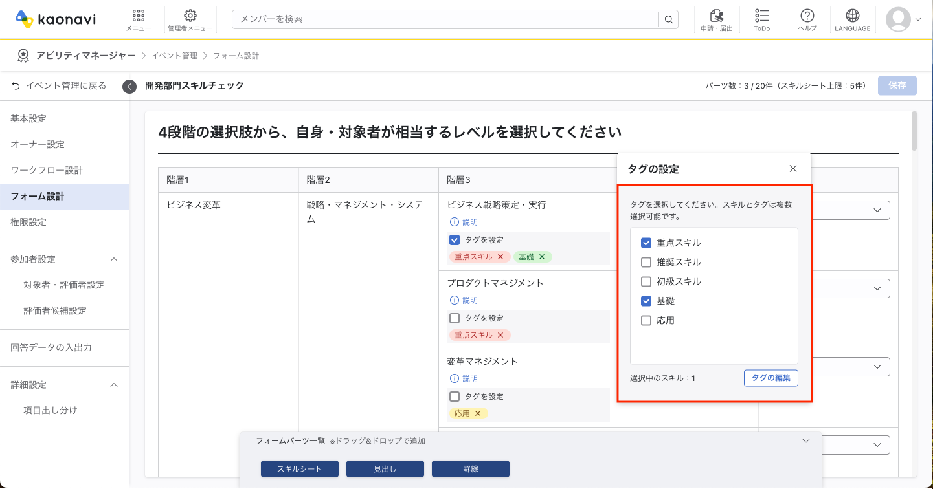Remove the 応用 tag with its × mark
Image resolution: width=933 pixels, height=489 pixels.
pos(477,413)
